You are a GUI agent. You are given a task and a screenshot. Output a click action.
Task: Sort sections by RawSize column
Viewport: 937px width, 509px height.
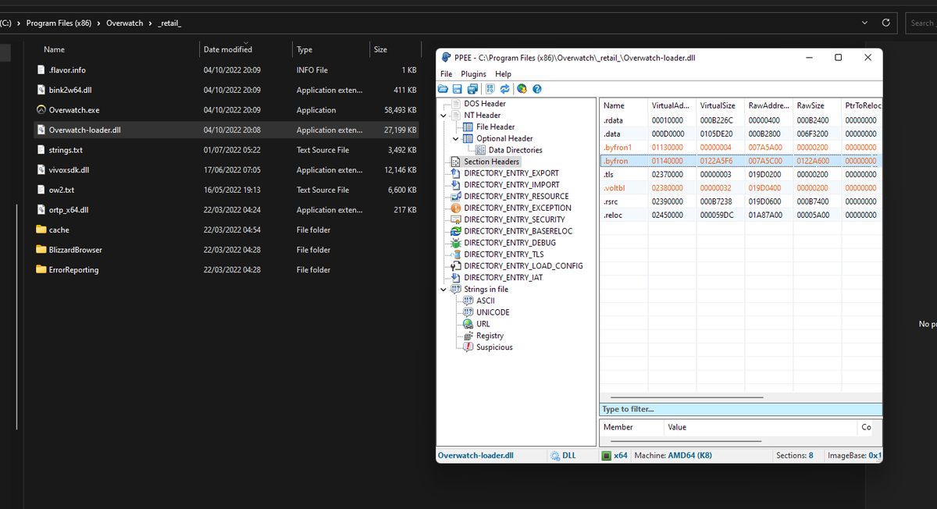[x=816, y=105]
